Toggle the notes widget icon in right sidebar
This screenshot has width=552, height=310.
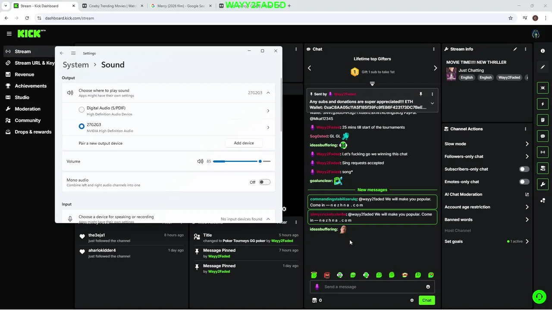[543, 120]
